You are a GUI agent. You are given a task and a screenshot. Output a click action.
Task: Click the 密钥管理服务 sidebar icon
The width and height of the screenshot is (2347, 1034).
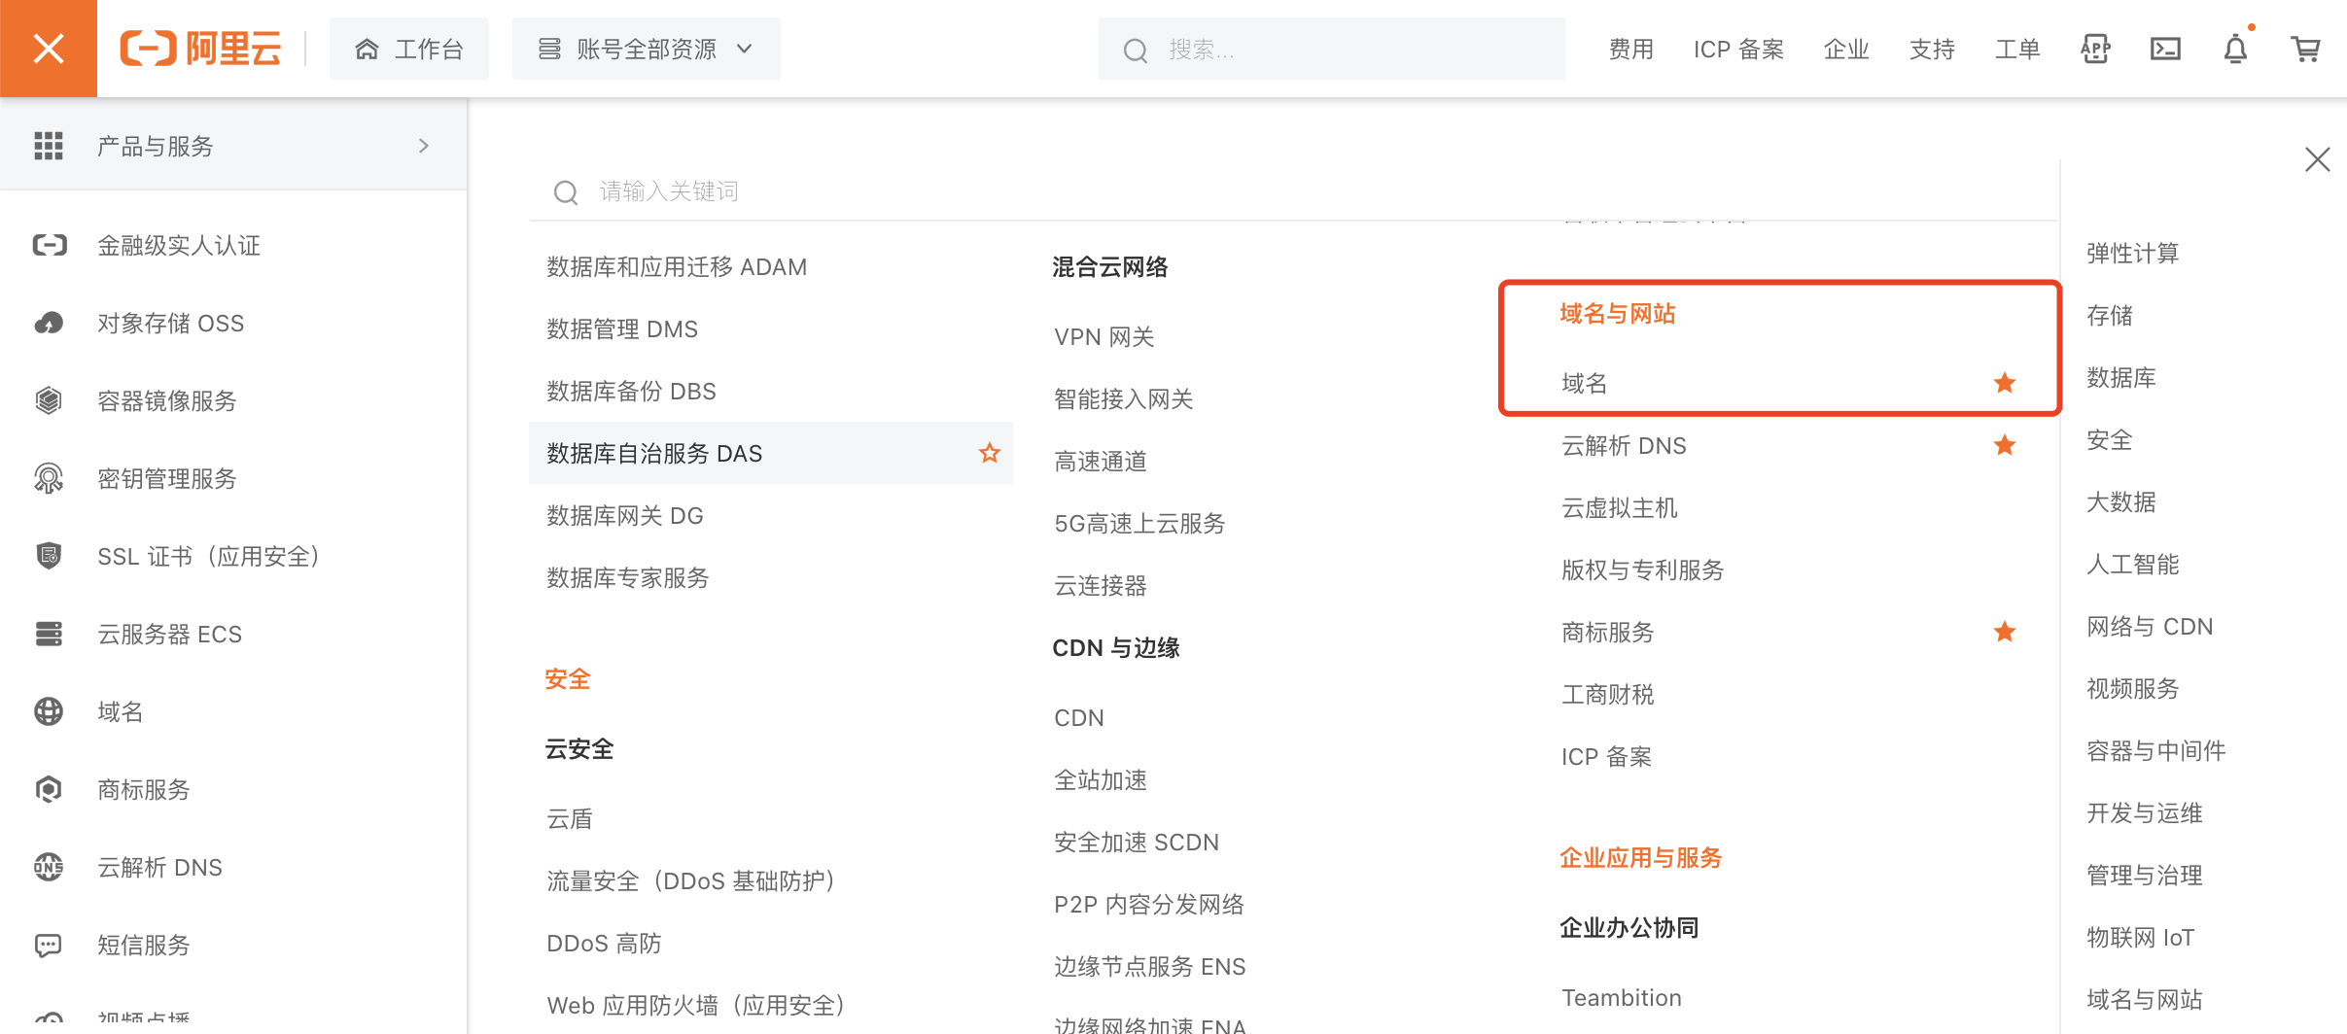point(49,478)
